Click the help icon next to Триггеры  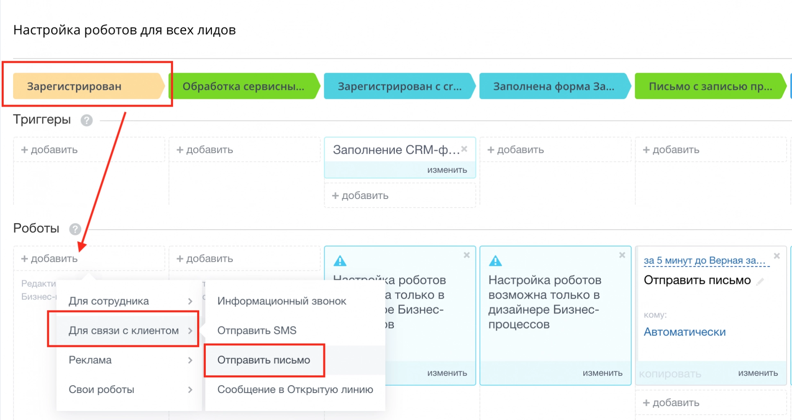86,121
